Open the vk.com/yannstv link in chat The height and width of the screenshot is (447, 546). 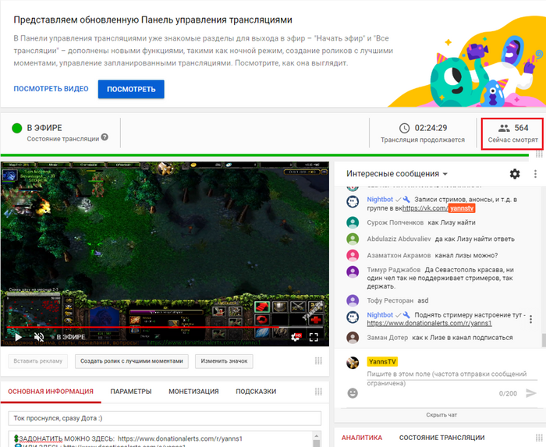coord(438,208)
